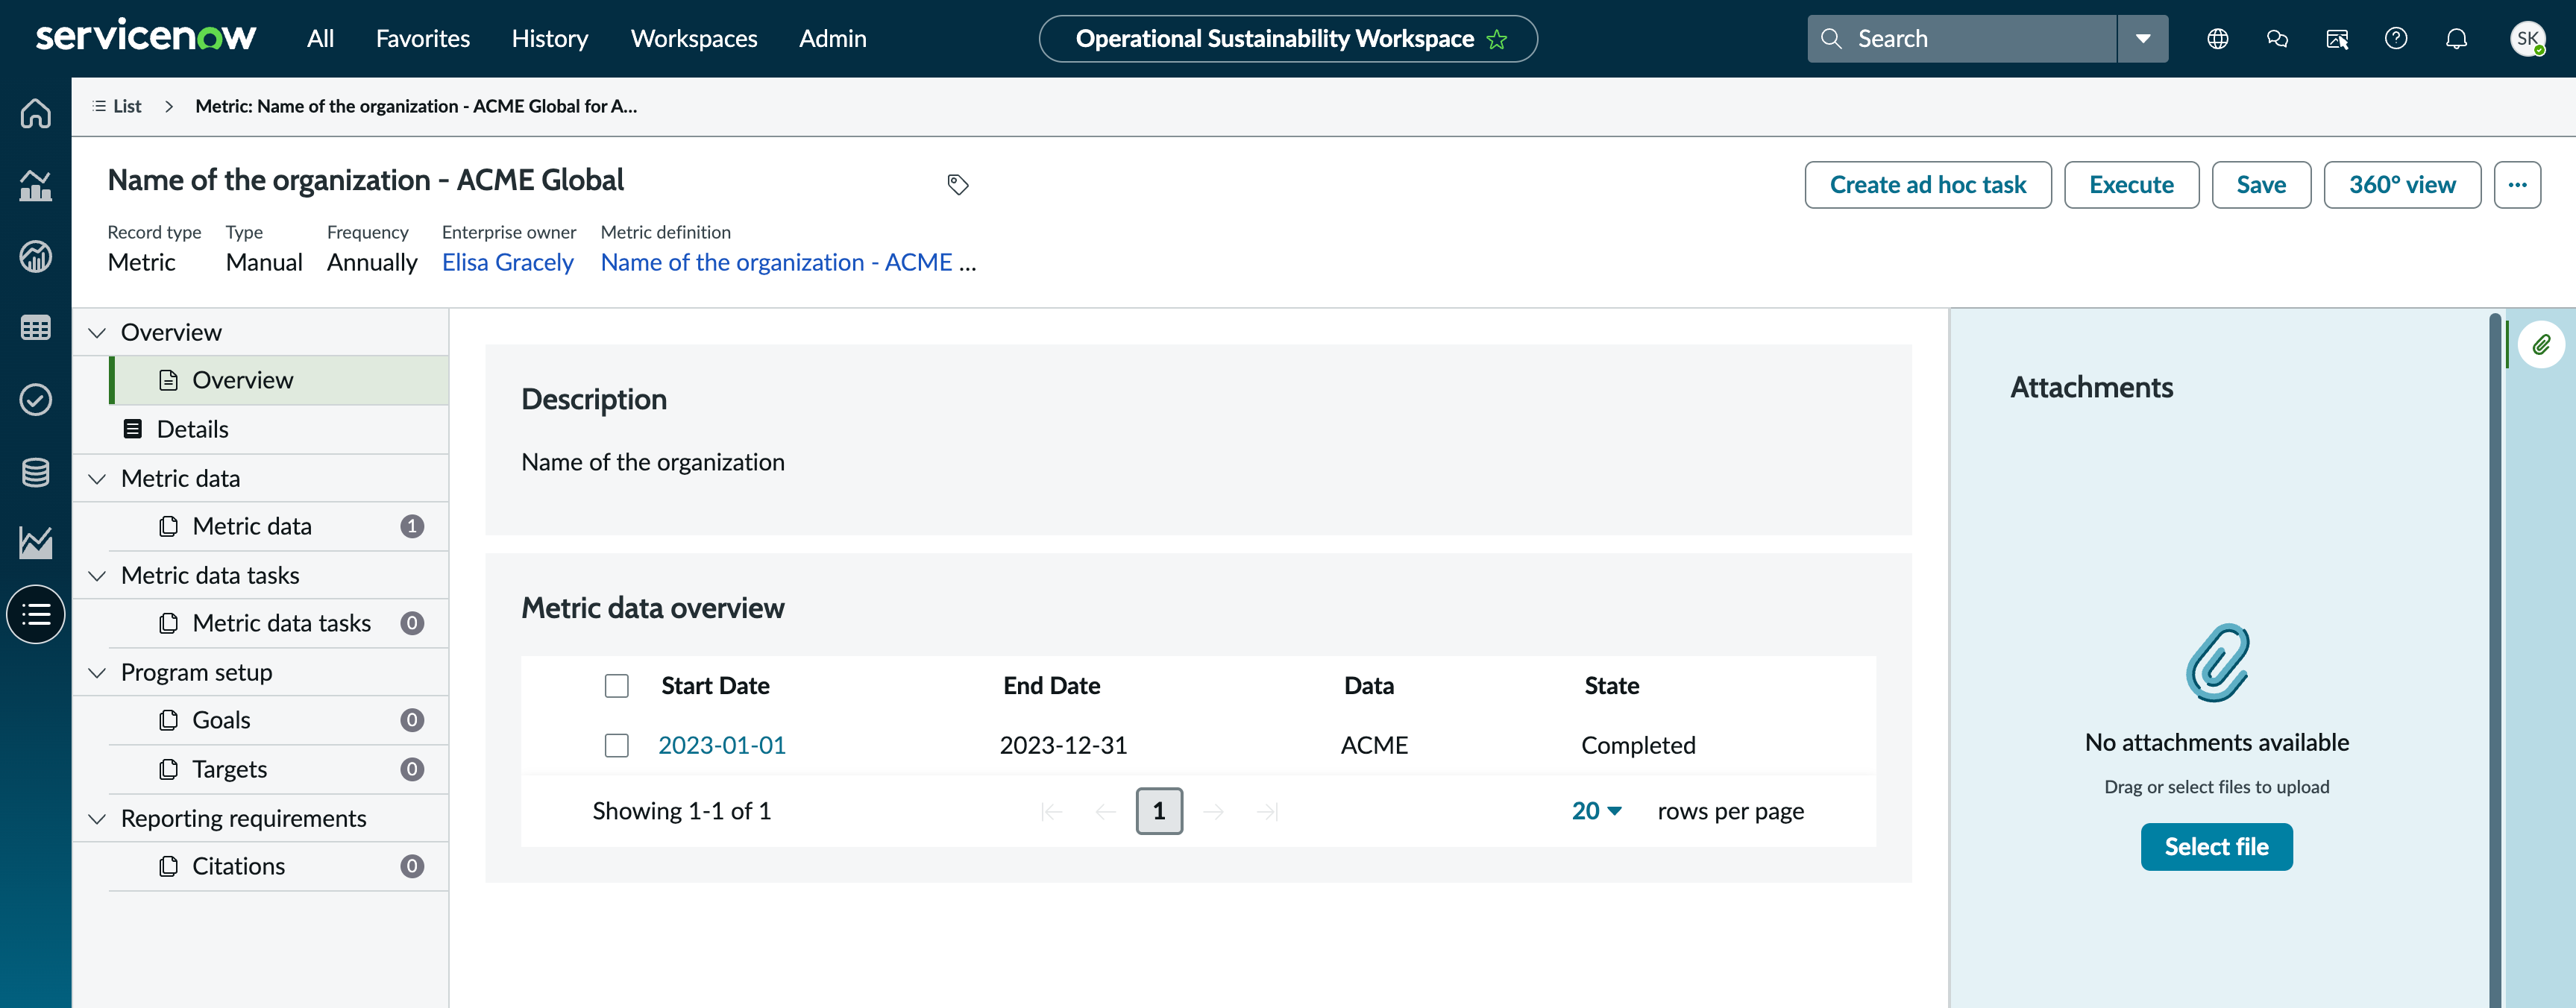Collapse the Program setup section
The width and height of the screenshot is (2576, 1008).
point(97,673)
